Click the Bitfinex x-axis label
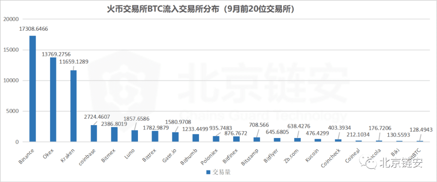437x182 pixels. point(231,156)
